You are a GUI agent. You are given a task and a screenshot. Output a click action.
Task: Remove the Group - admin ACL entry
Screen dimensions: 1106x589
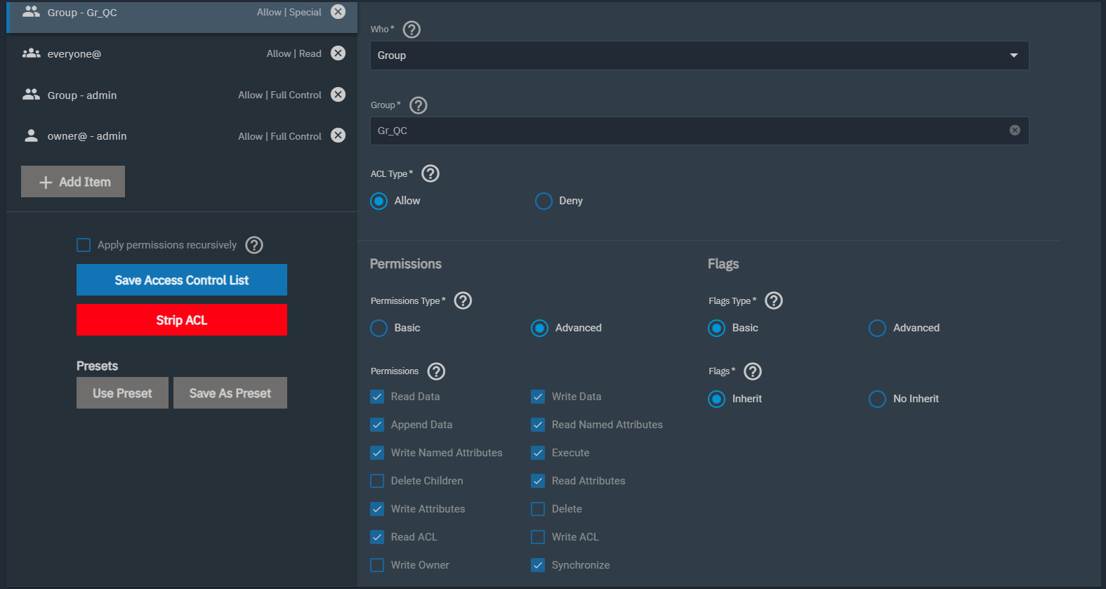pos(338,95)
